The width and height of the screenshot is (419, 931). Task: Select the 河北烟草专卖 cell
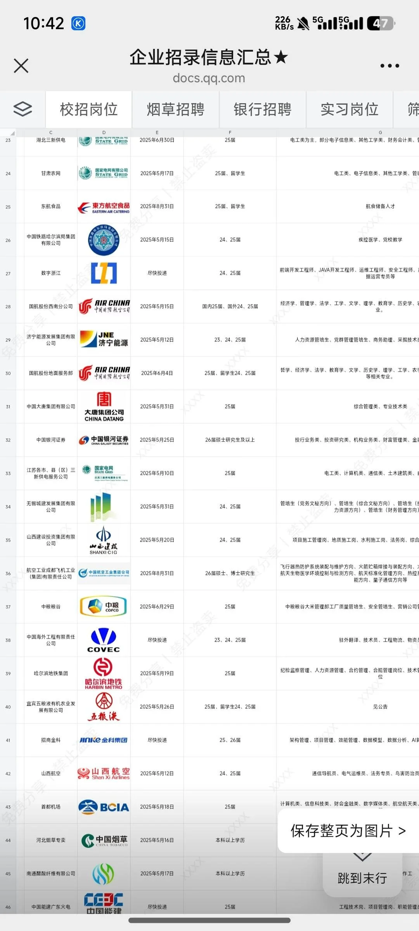pos(51,841)
